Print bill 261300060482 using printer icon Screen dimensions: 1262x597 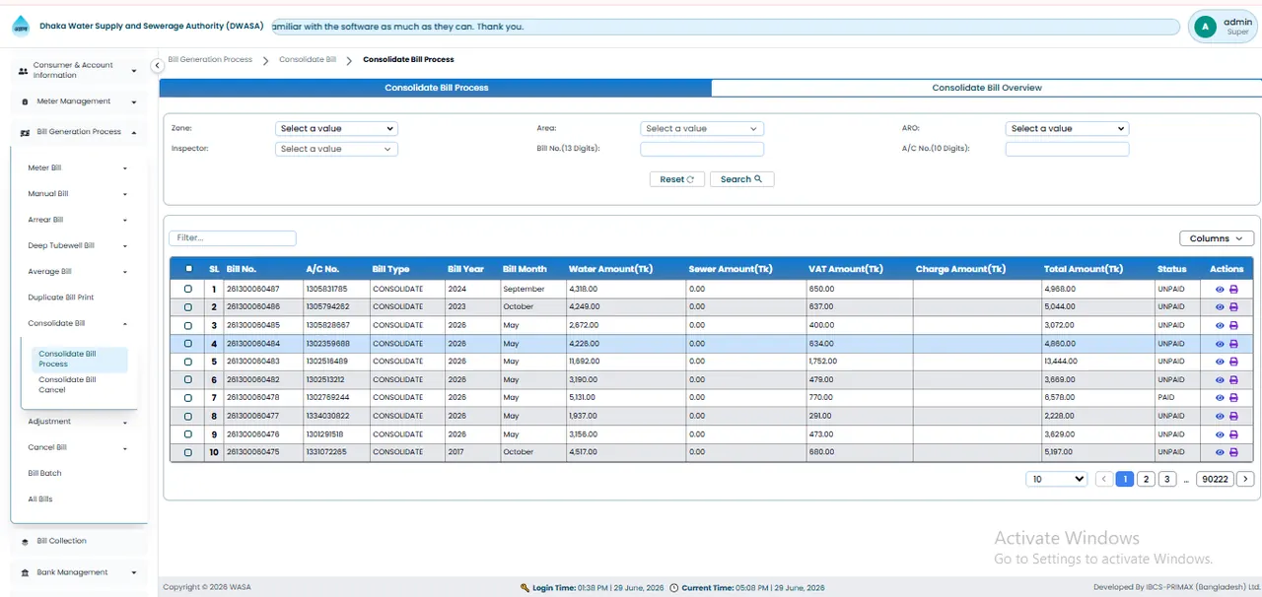pos(1233,380)
